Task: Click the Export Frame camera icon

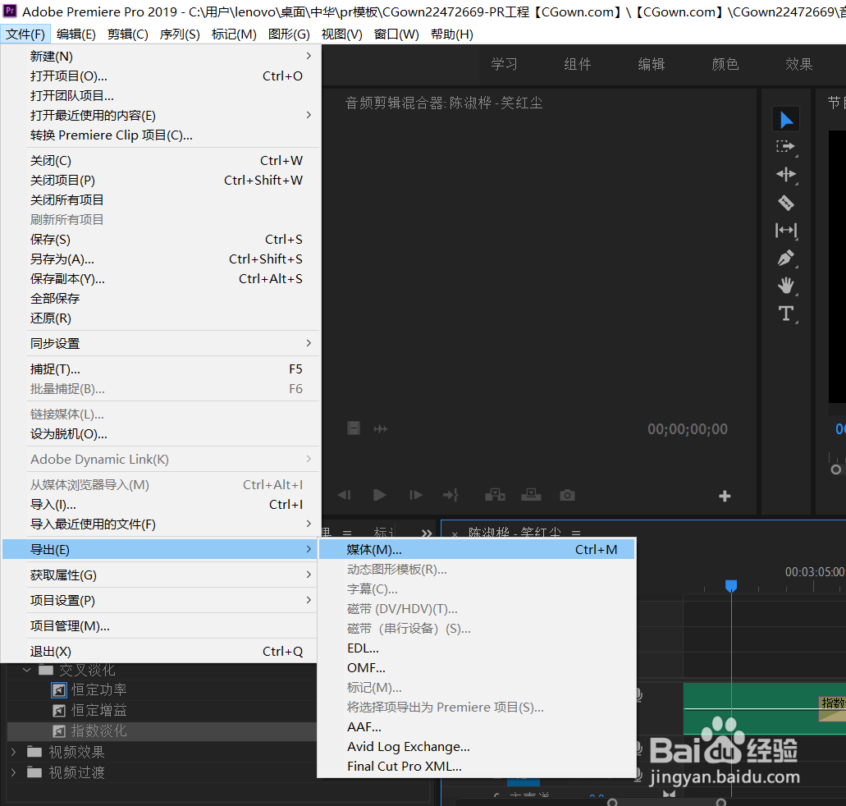Action: 567,495
